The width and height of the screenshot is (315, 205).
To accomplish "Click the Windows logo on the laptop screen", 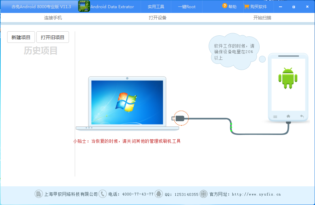I will click(x=126, y=102).
